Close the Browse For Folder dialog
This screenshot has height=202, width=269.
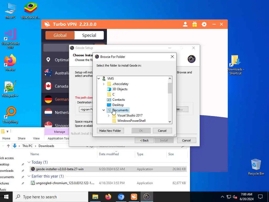(172, 57)
